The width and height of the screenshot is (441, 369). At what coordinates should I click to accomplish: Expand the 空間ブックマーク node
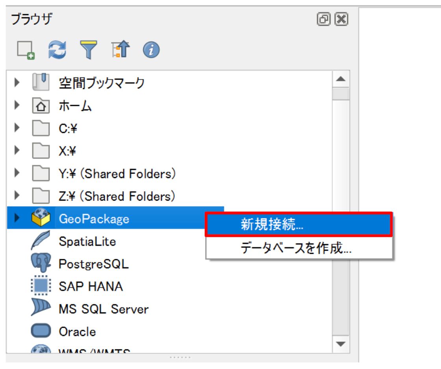click(17, 82)
